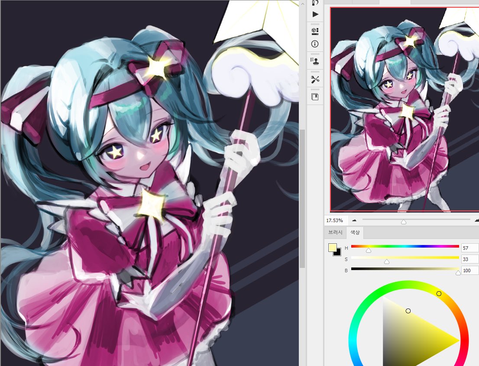Click the color triangle picker marker
This screenshot has width=479, height=366.
(x=408, y=311)
